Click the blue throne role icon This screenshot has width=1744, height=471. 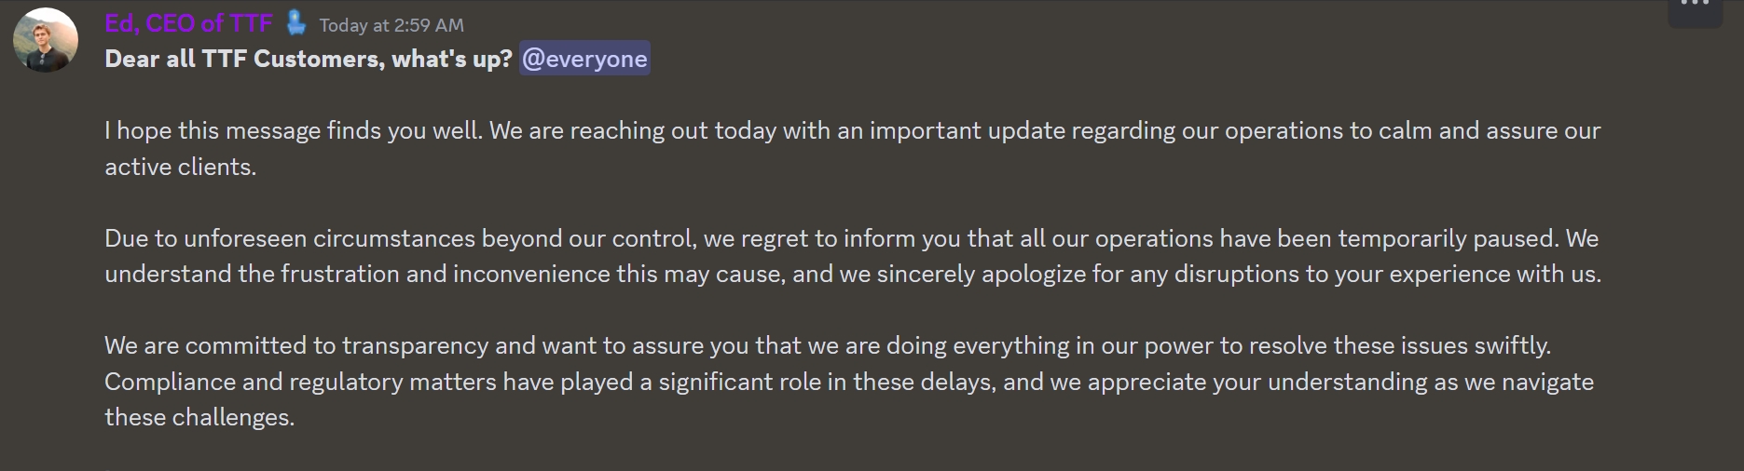pyautogui.click(x=295, y=22)
